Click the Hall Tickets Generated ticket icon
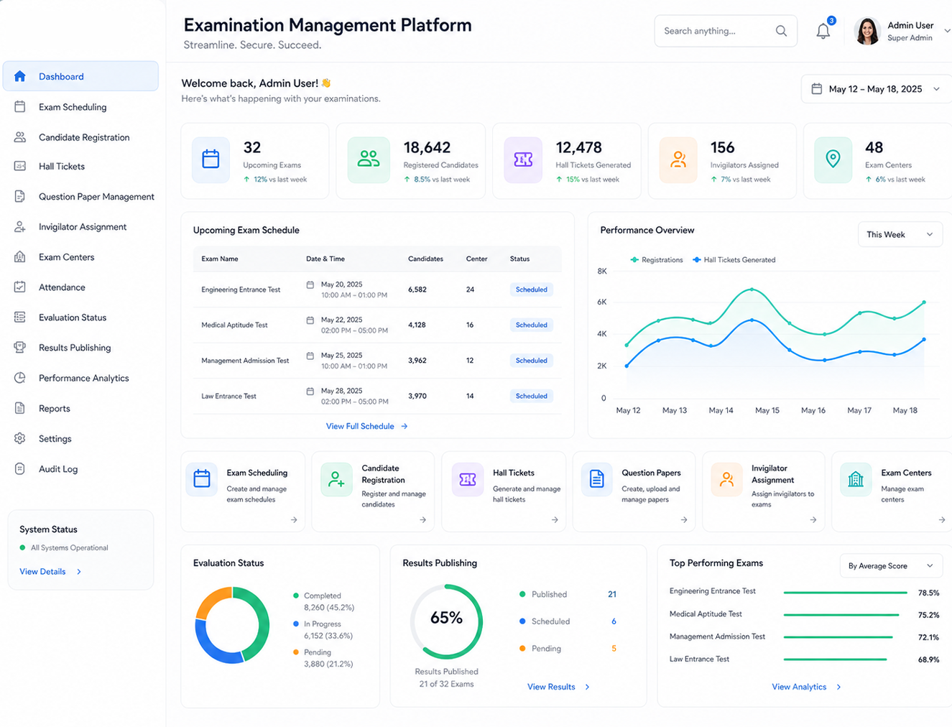This screenshot has width=952, height=727. 523,159
